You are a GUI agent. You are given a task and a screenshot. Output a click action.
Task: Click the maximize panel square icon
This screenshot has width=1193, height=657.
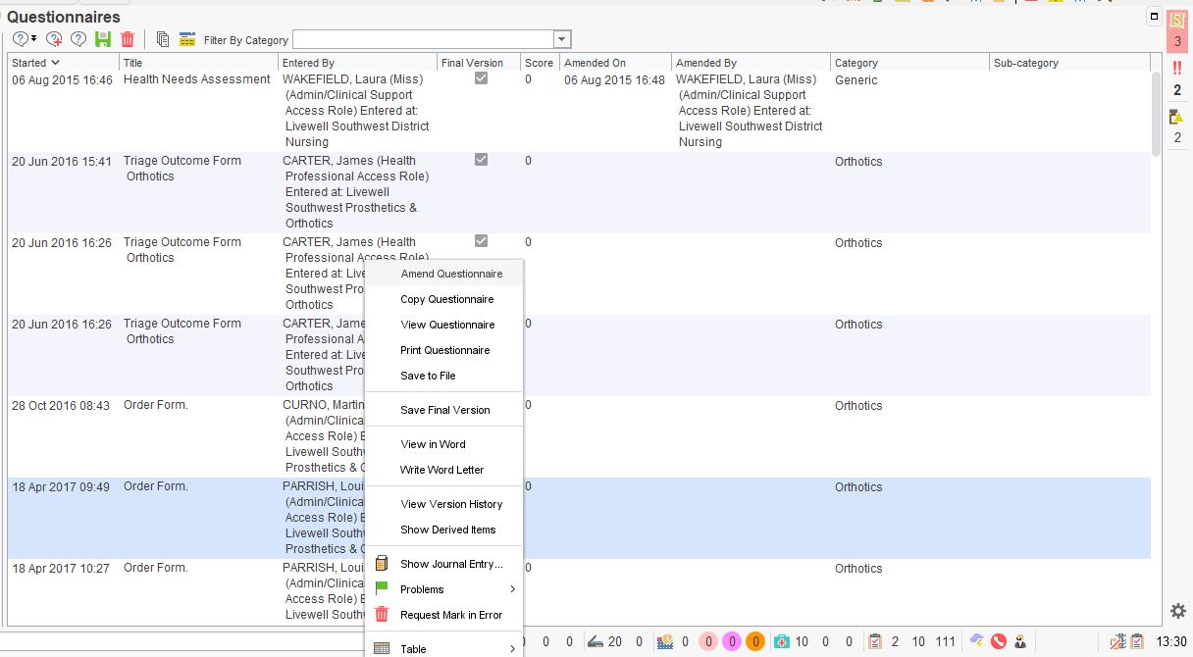pos(1155,17)
